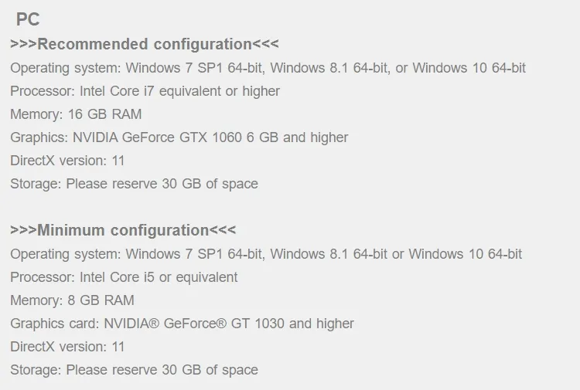This screenshot has height=390, width=580.
Task: Select the Recommended configuration heading
Action: 145,44
